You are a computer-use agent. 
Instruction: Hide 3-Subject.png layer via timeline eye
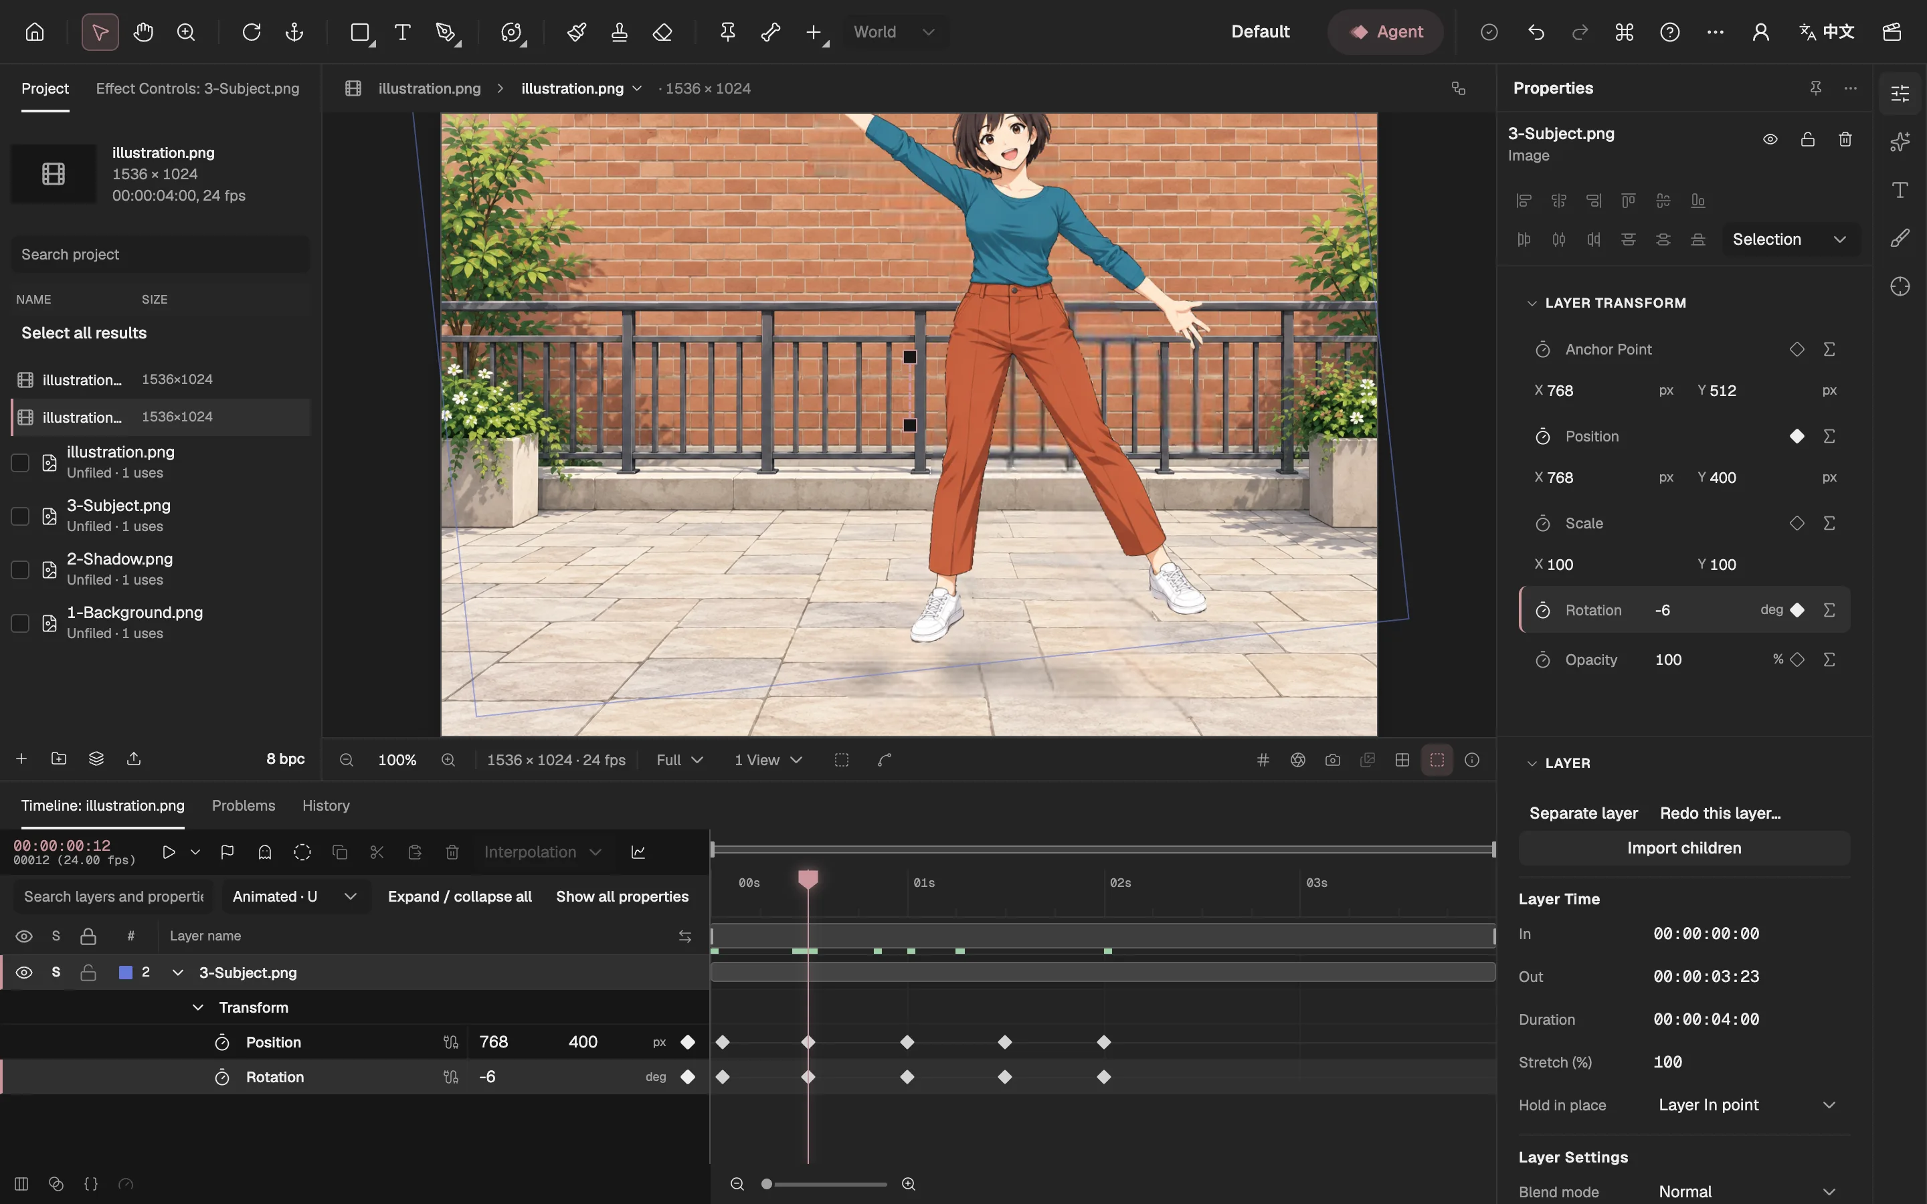point(24,973)
